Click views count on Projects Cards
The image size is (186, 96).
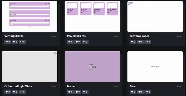click(x=85, y=42)
